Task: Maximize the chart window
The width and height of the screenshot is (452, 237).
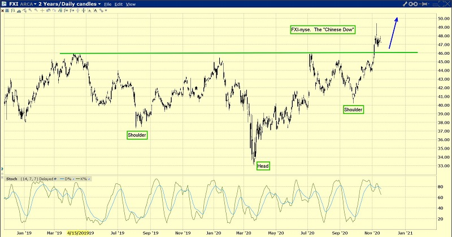Action: 442,4
